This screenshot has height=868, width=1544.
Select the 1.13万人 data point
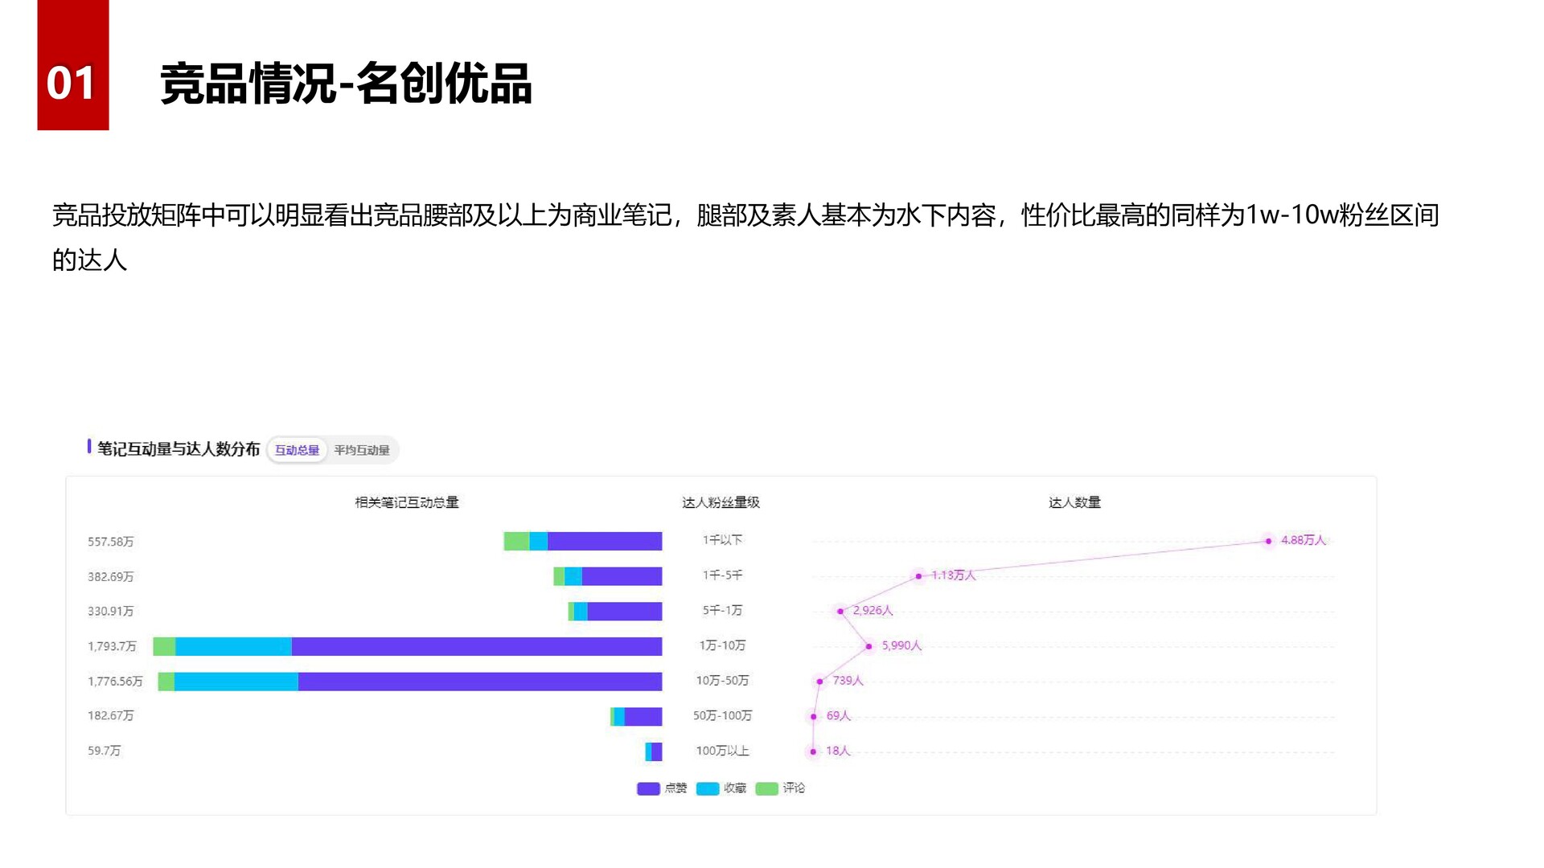click(918, 576)
